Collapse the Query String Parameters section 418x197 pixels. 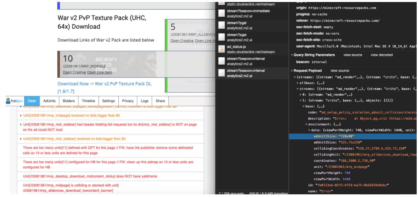point(291,55)
